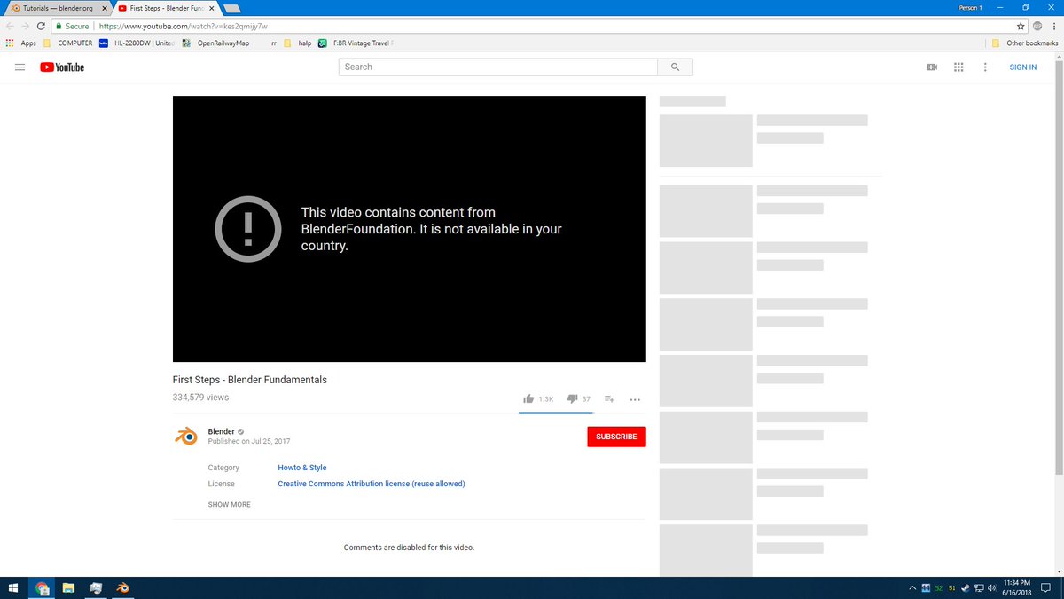
Task: Click the 334,579 views text
Action: [201, 398]
